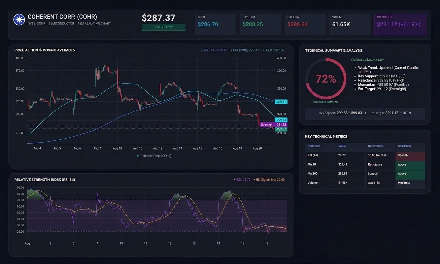The height and width of the screenshot is (264, 440).
Task: Click the VOLUME card in the header stats
Action: 350,24
